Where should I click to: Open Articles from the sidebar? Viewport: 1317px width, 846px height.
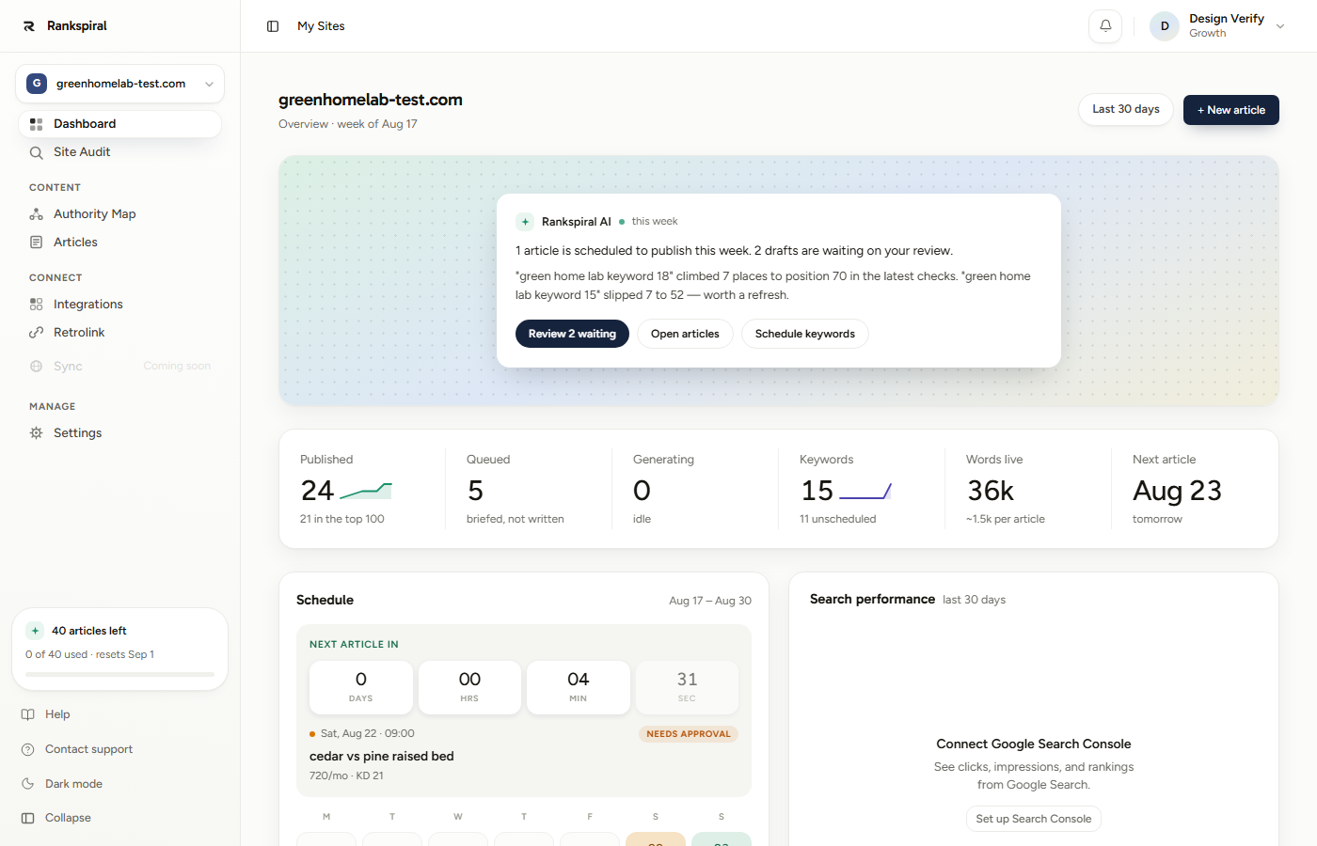120,243
